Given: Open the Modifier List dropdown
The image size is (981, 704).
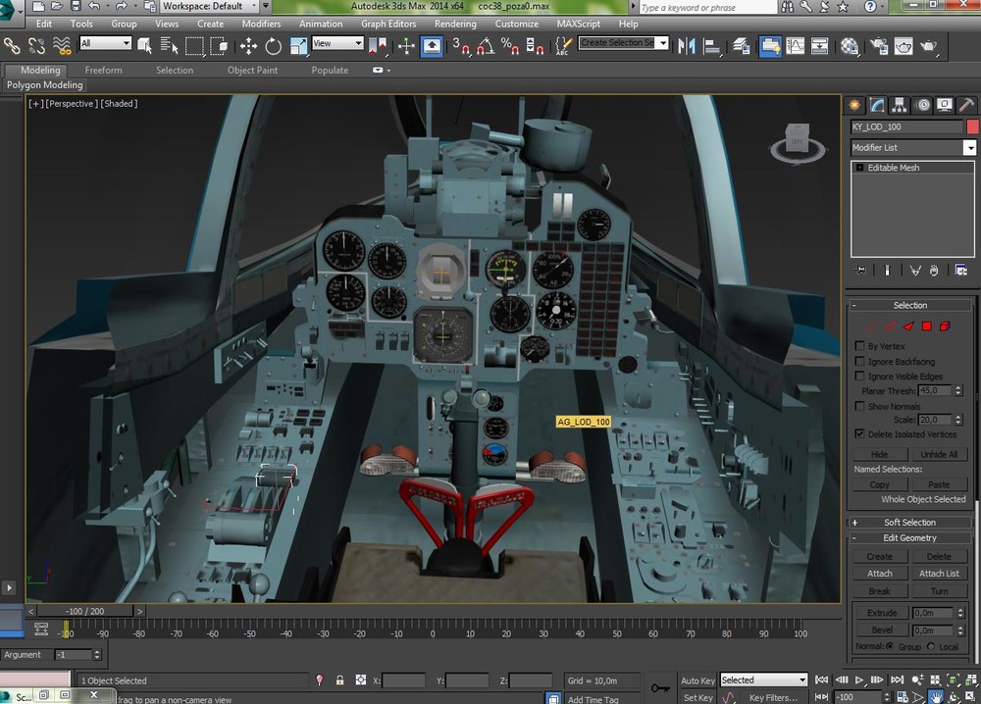Looking at the screenshot, I should (969, 148).
